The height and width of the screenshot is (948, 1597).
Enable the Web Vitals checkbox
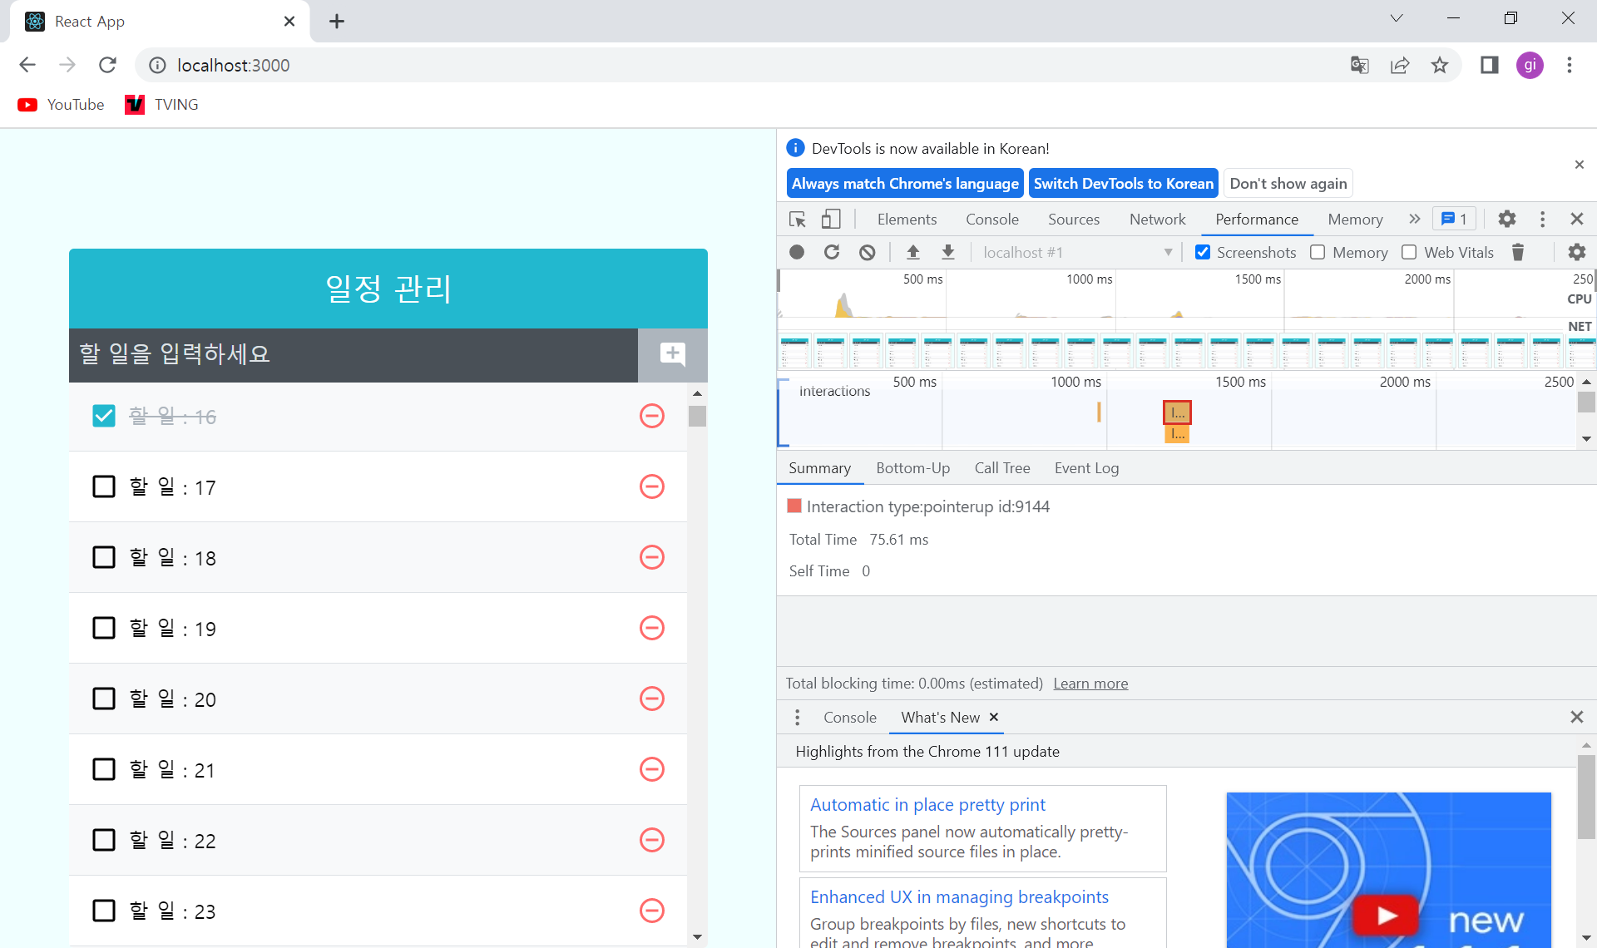1409,252
